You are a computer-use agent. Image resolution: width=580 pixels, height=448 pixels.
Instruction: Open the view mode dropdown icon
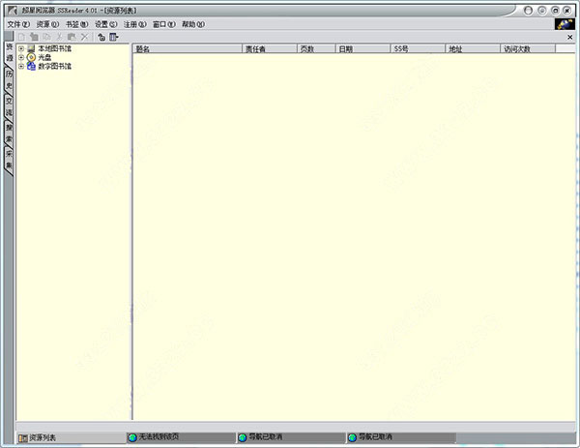pos(114,37)
